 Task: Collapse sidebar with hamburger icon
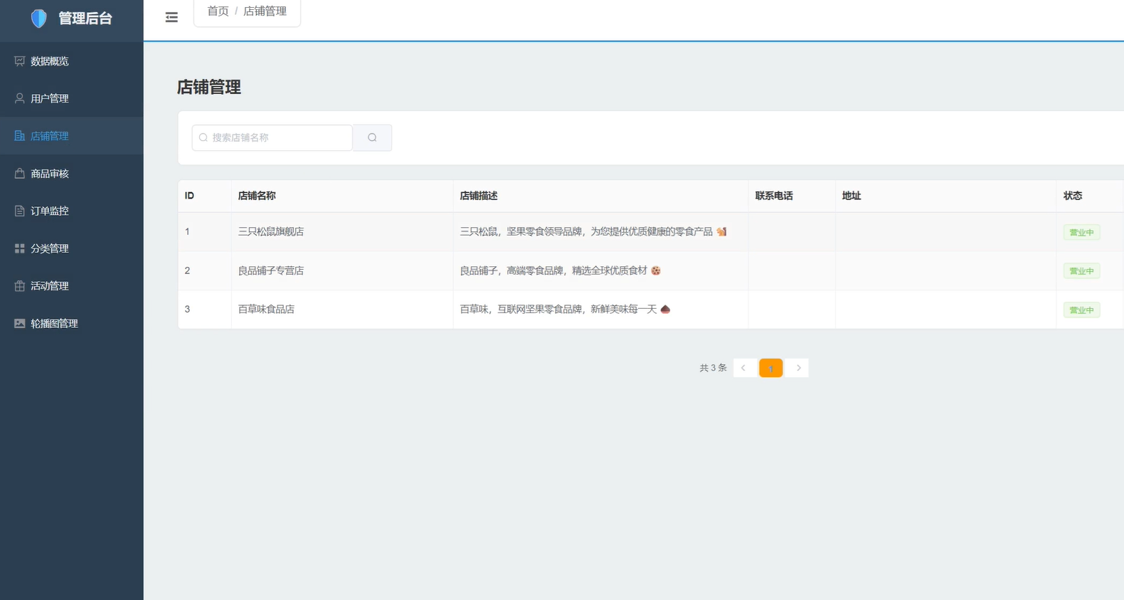[171, 17]
